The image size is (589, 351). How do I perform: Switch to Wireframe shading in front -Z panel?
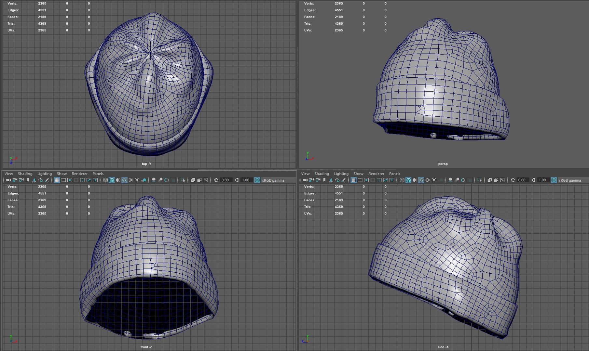105,180
